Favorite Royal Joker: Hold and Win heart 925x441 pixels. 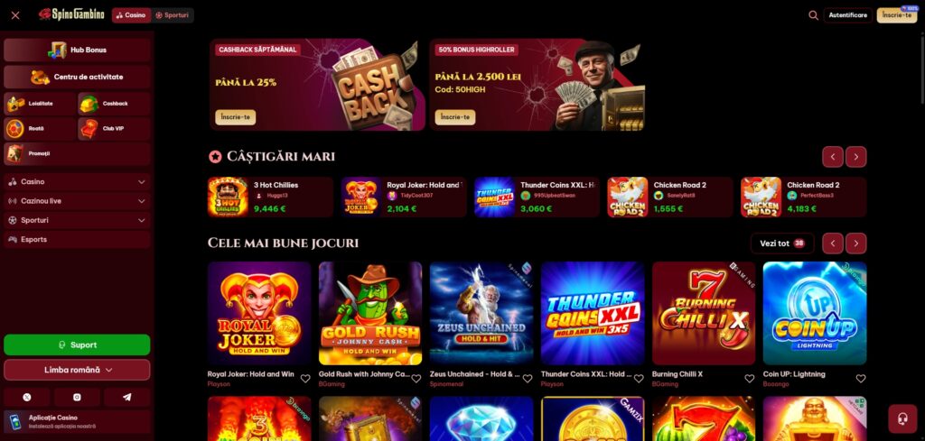[305, 379]
